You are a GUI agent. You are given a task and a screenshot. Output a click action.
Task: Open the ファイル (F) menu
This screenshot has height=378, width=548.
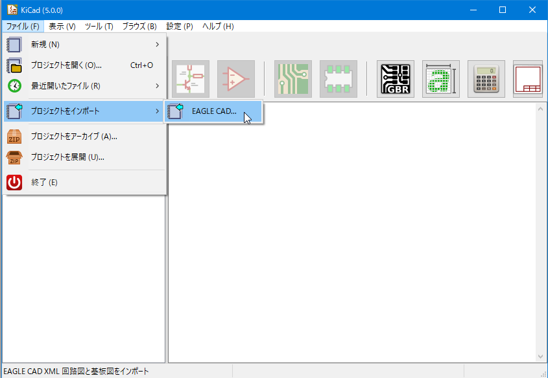point(23,27)
